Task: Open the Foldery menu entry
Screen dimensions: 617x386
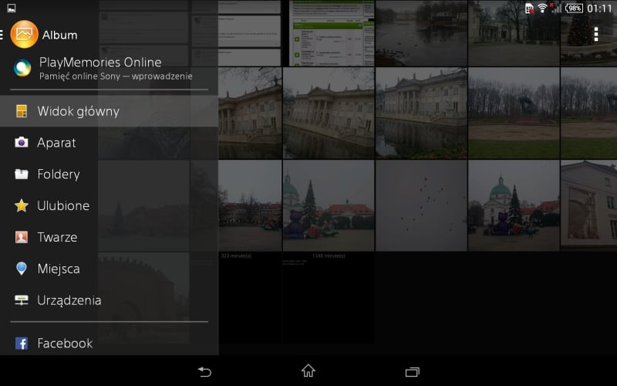Action: coord(109,174)
